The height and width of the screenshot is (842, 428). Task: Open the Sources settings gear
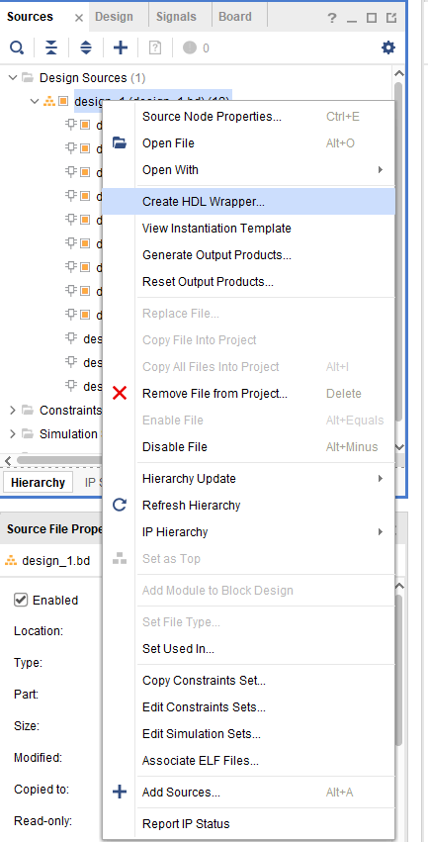coord(387,47)
